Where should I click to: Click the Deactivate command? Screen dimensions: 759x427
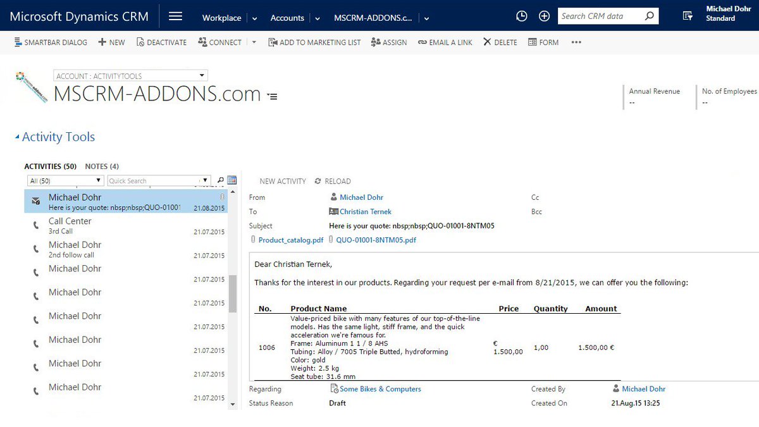tap(161, 42)
